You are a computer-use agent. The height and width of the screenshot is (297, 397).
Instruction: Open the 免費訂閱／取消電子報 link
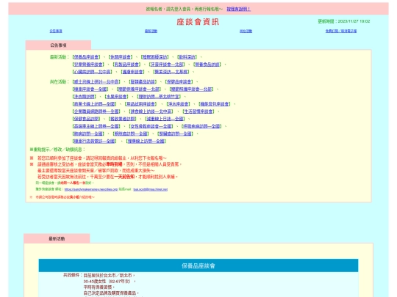pos(341,31)
